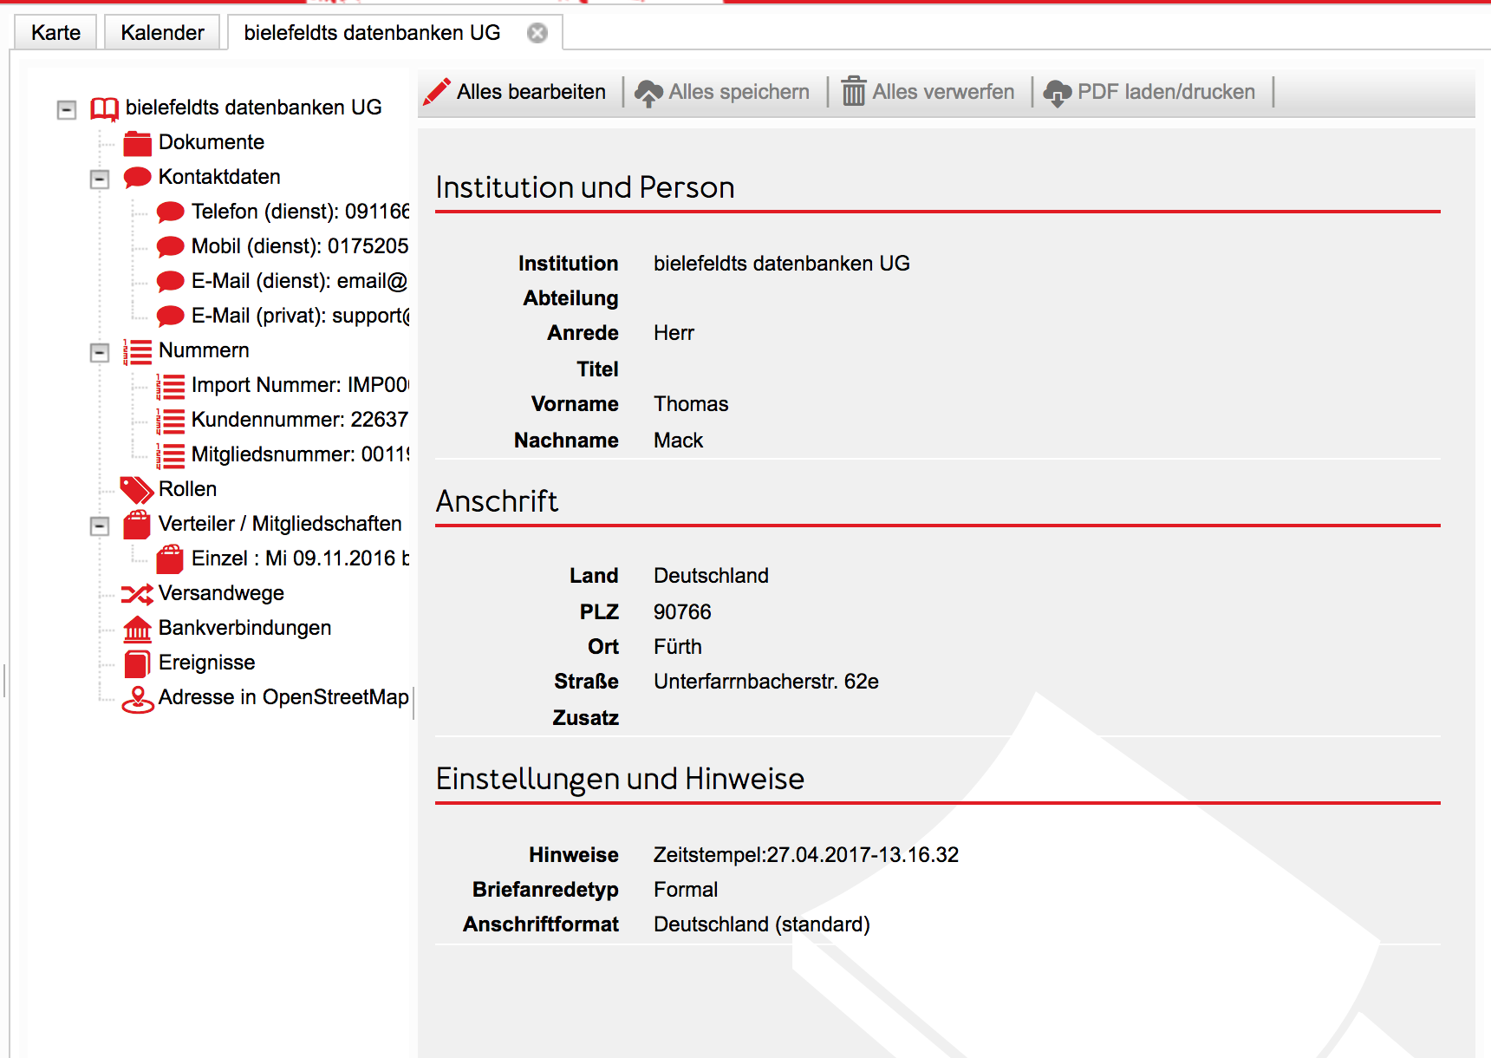
Task: Select the Mitgliedsnummer entry text
Action: click(x=300, y=454)
